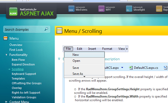Open the Expand Direction example

click(x=23, y=64)
